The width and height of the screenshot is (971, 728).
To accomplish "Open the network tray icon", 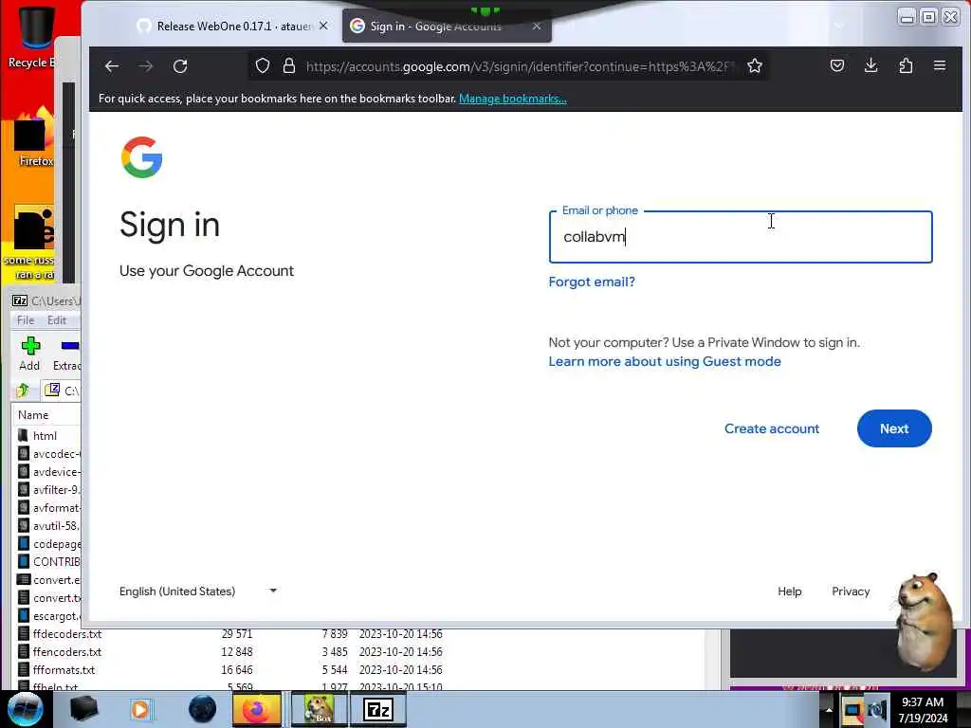I will coord(852,711).
